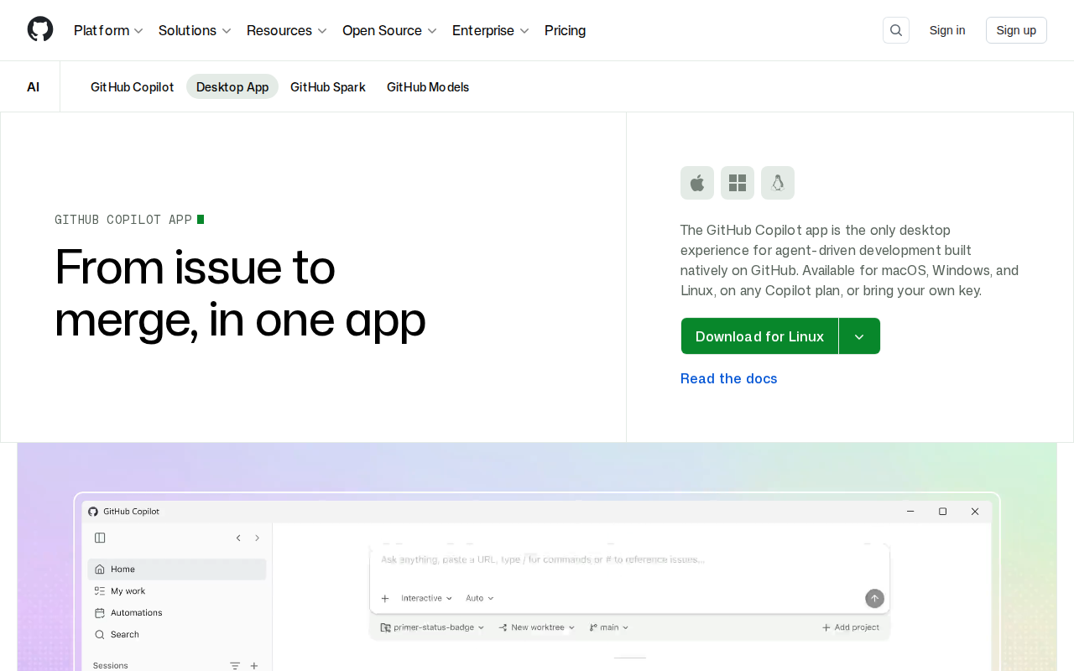The image size is (1074, 671).
Task: Close the GitHub Copilot app window
Action: point(975,511)
